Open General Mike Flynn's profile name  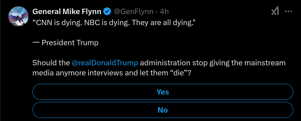coord(67,12)
